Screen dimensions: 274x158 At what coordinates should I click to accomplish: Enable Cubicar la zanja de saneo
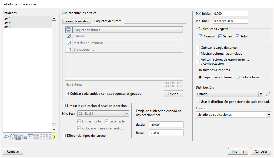coord(198,47)
